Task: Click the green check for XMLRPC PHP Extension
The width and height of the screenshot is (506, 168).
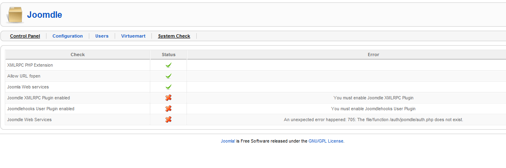Action: 168,65
